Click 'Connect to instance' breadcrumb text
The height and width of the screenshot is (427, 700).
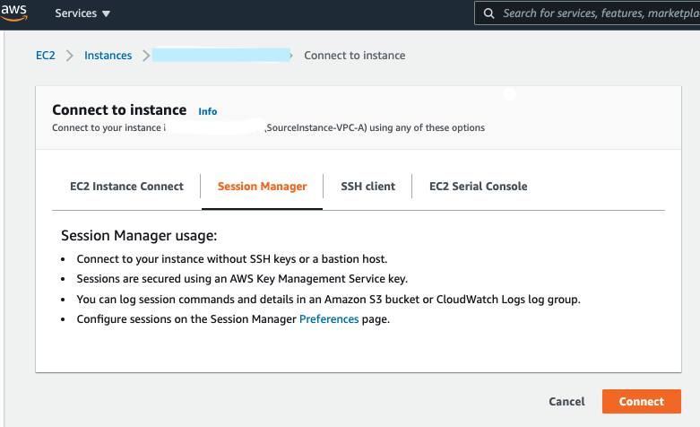coord(355,56)
